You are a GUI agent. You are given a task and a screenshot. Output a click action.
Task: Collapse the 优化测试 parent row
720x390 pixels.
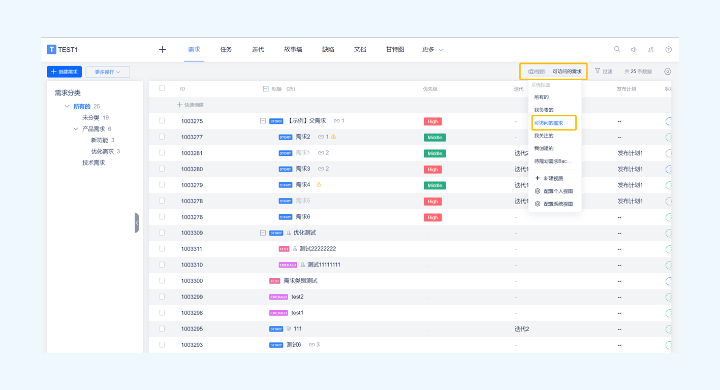(263, 233)
